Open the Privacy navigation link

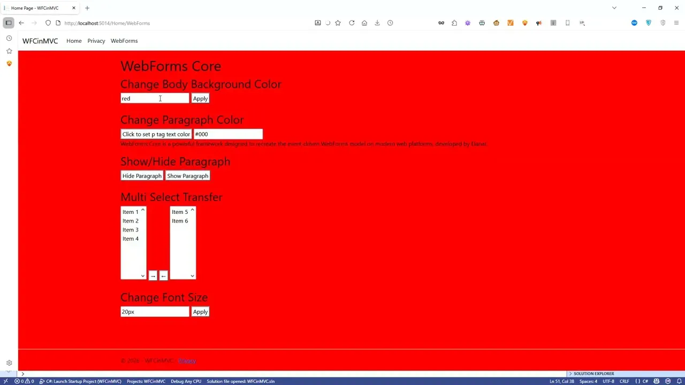[x=96, y=41]
